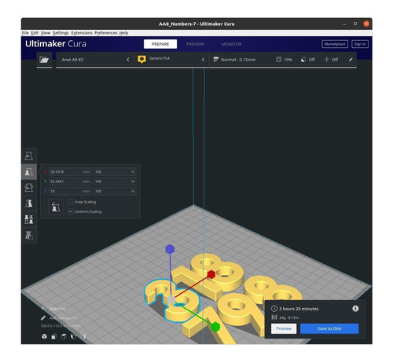Viewport: 393px width, 363px height.
Task: Click the green Y-axis scale handle
Action: point(215,327)
